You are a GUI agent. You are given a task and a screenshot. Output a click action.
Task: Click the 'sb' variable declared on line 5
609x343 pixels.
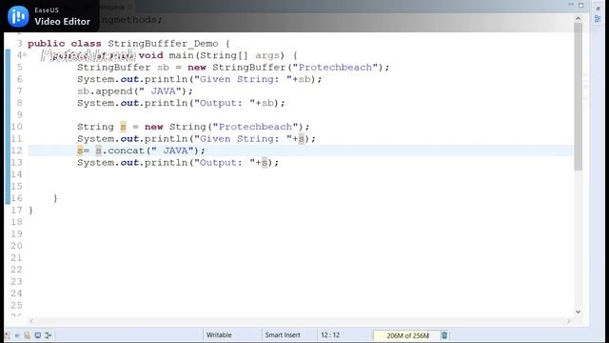[163, 68]
